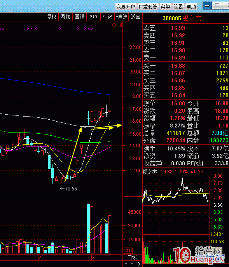The height and width of the screenshot is (267, 229).
Task: Select 买一 price 16.88
Action: pyautogui.click(x=178, y=66)
